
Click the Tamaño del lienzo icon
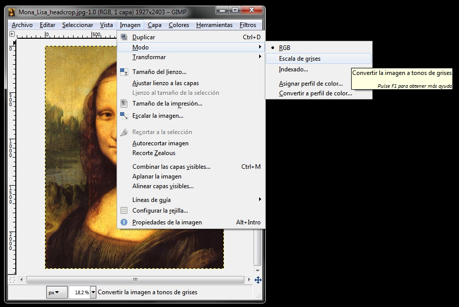(x=124, y=71)
